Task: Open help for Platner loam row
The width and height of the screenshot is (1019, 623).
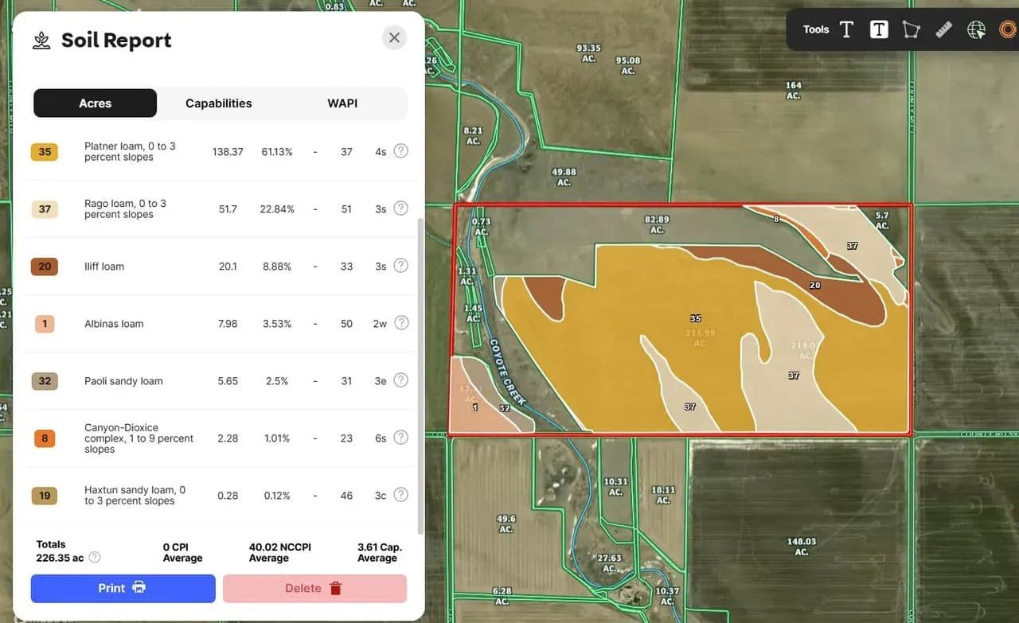Action: point(401,151)
